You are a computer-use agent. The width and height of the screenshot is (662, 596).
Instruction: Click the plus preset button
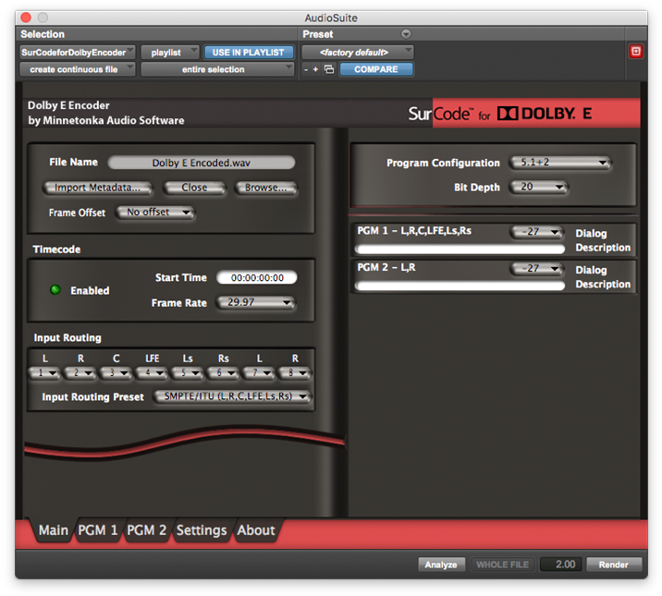[x=315, y=69]
